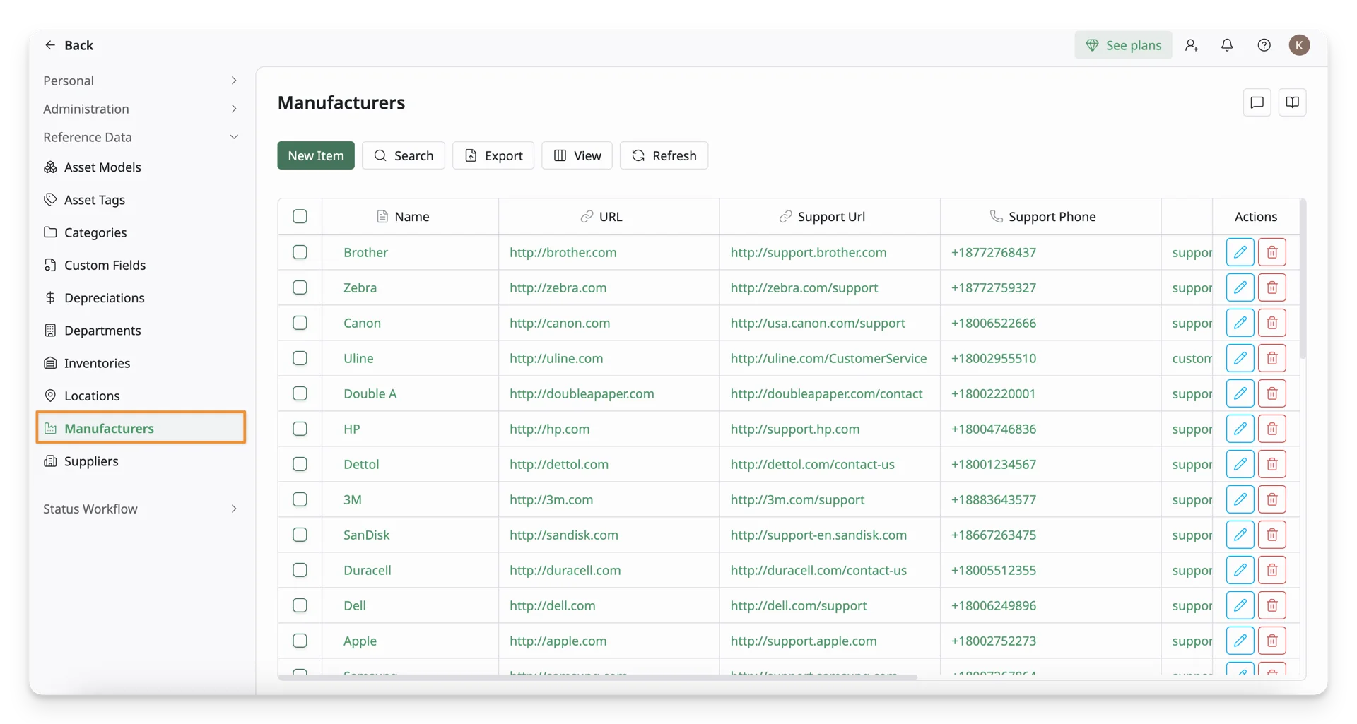
Task: Delete the Brother manufacturer row
Action: (1271, 252)
